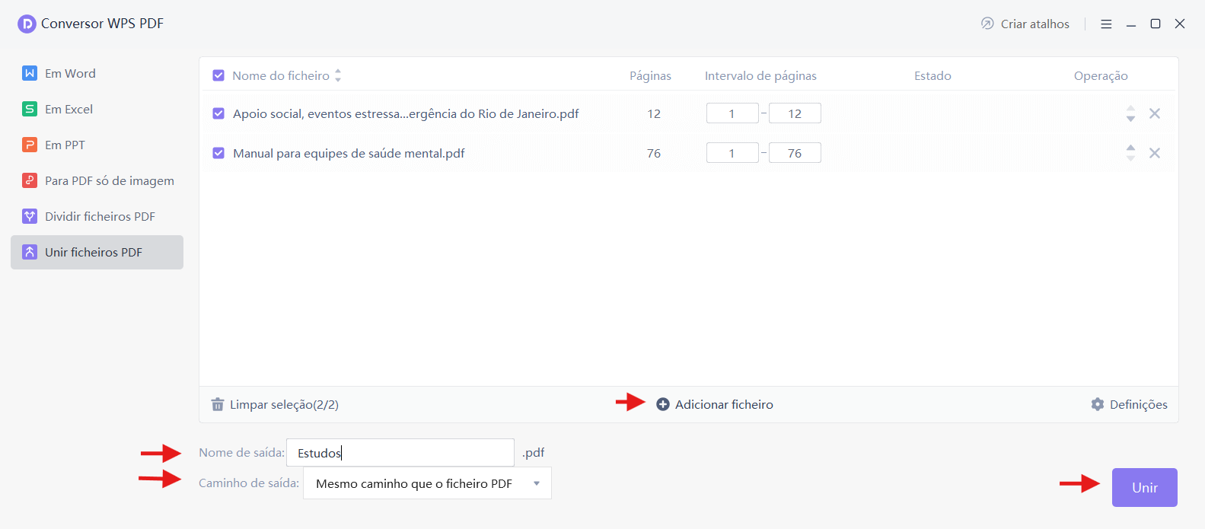Open the Em PPT converter

pyautogui.click(x=65, y=145)
